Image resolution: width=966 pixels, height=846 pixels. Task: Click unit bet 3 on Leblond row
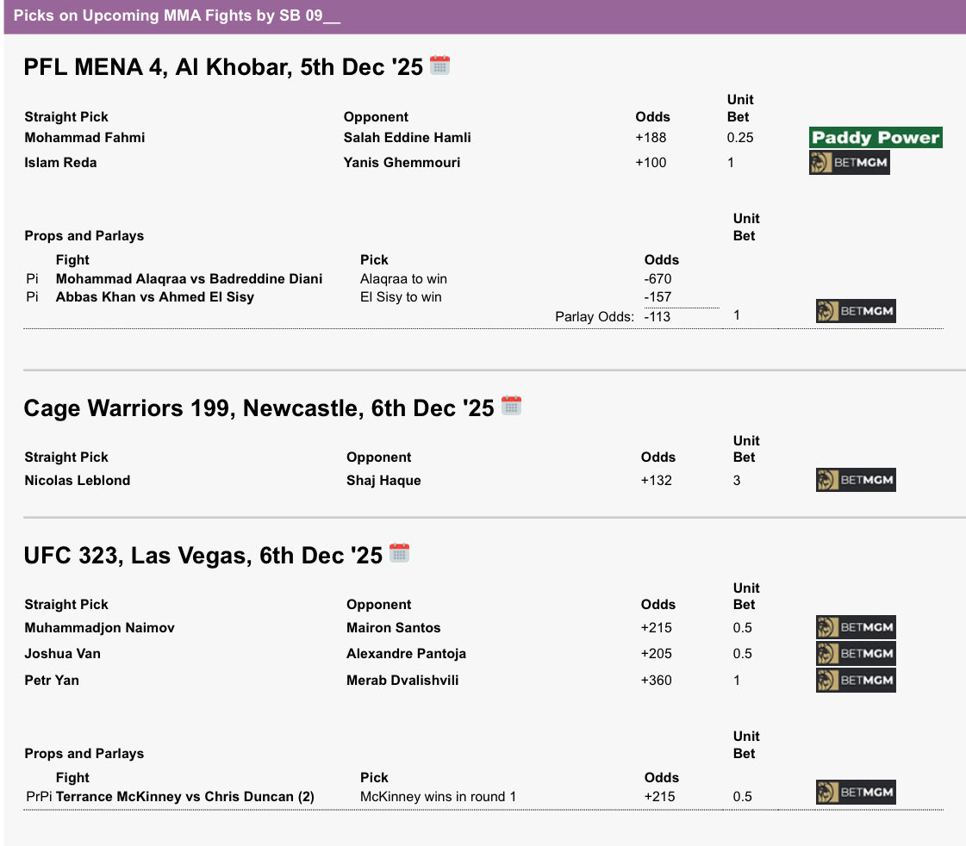[x=736, y=480]
